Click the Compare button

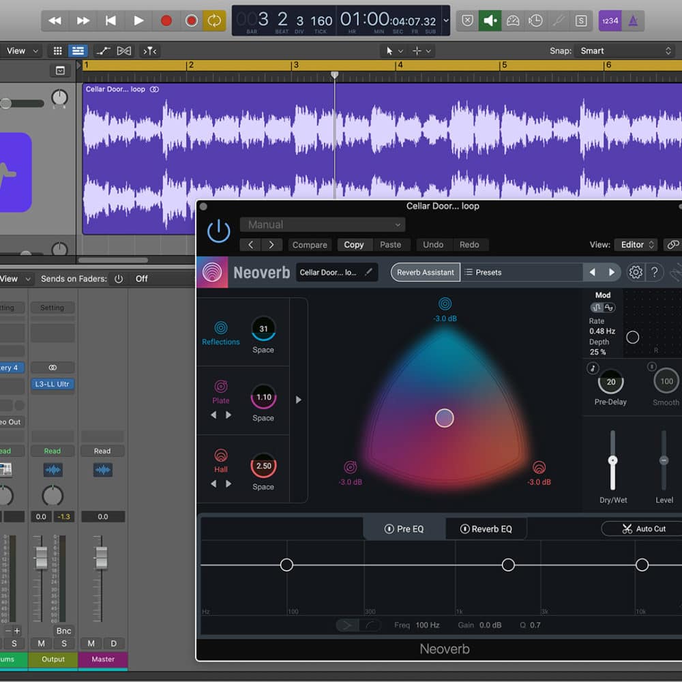[x=310, y=244]
